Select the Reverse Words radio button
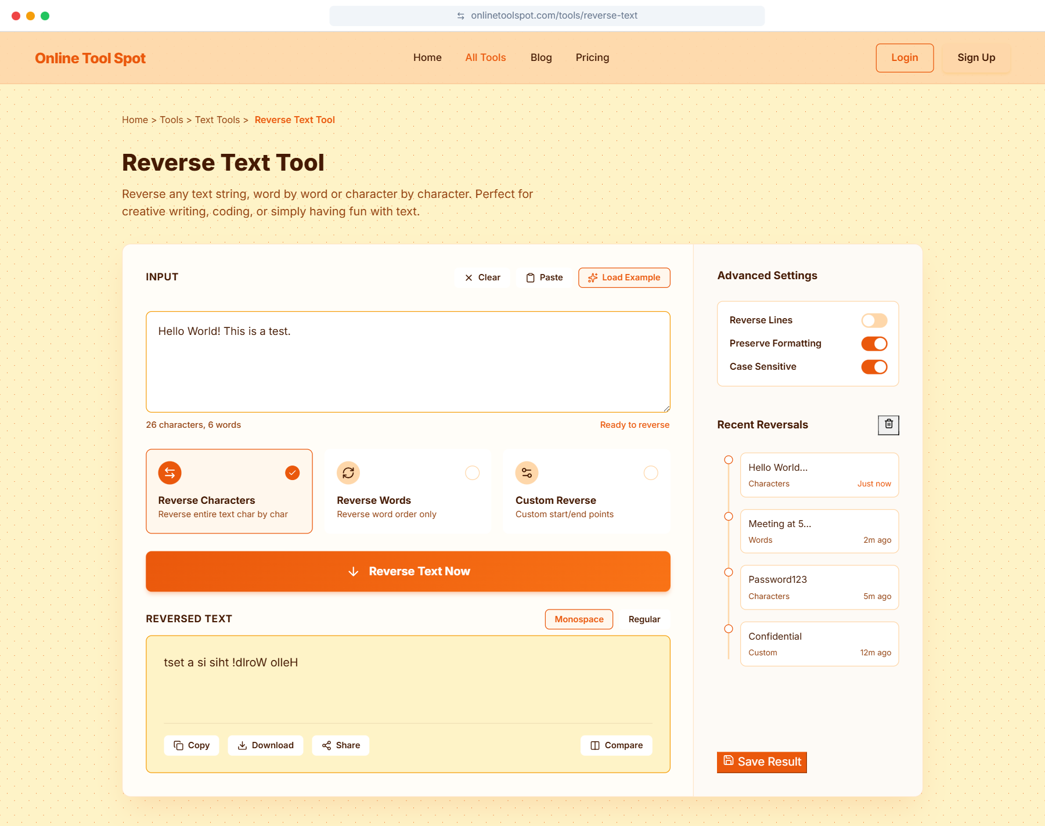Screen dimensions: 1045x826 point(472,472)
